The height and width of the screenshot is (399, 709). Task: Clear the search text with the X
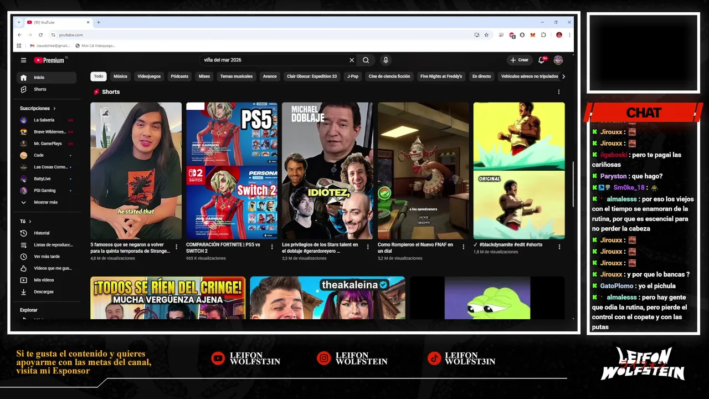[x=352, y=60]
